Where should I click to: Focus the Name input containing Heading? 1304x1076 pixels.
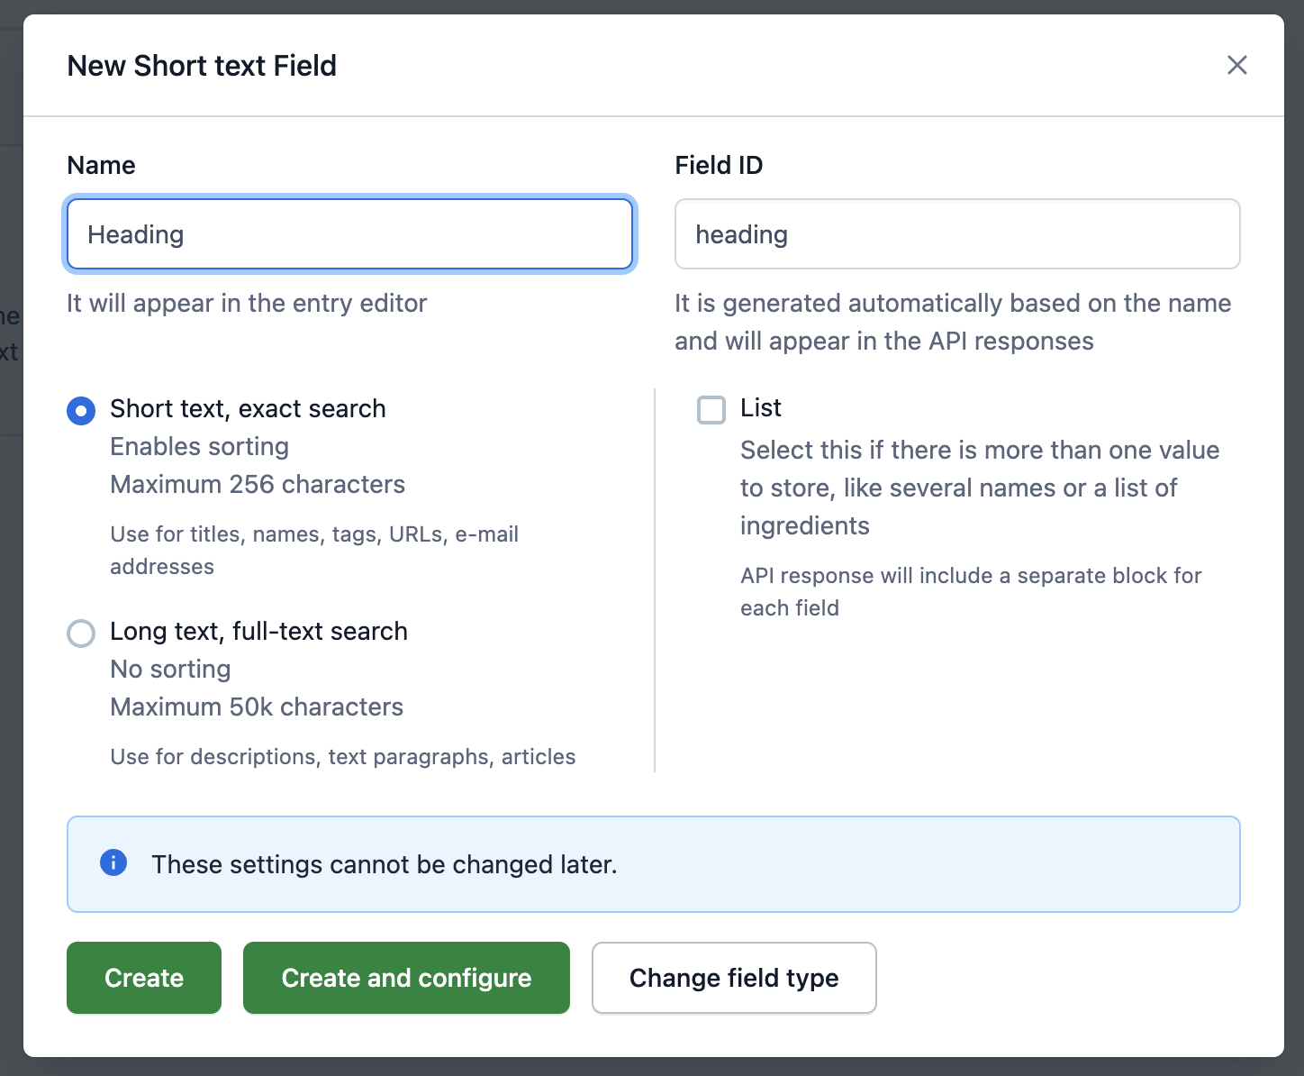tap(349, 234)
